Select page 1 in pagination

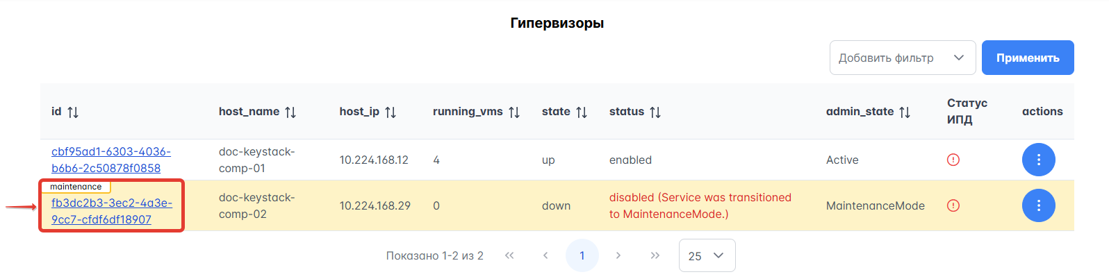coord(582,255)
